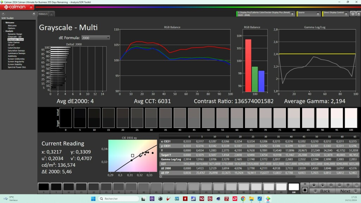
Task: Open the Windows Start menu
Action: click(93, 199)
